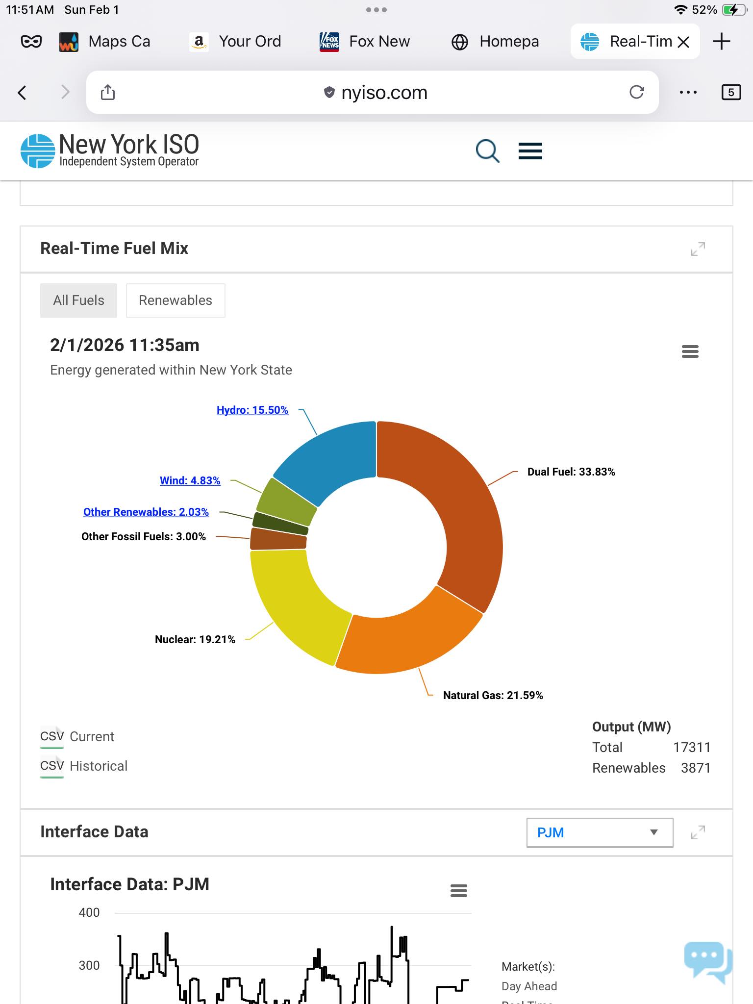This screenshot has width=753, height=1004.
Task: Expand the Interface Data panel fullscreen
Action: [x=698, y=832]
